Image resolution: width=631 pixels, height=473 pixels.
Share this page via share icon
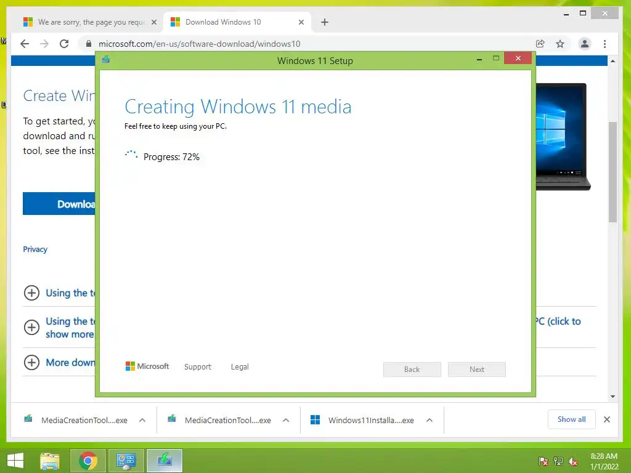click(x=540, y=44)
